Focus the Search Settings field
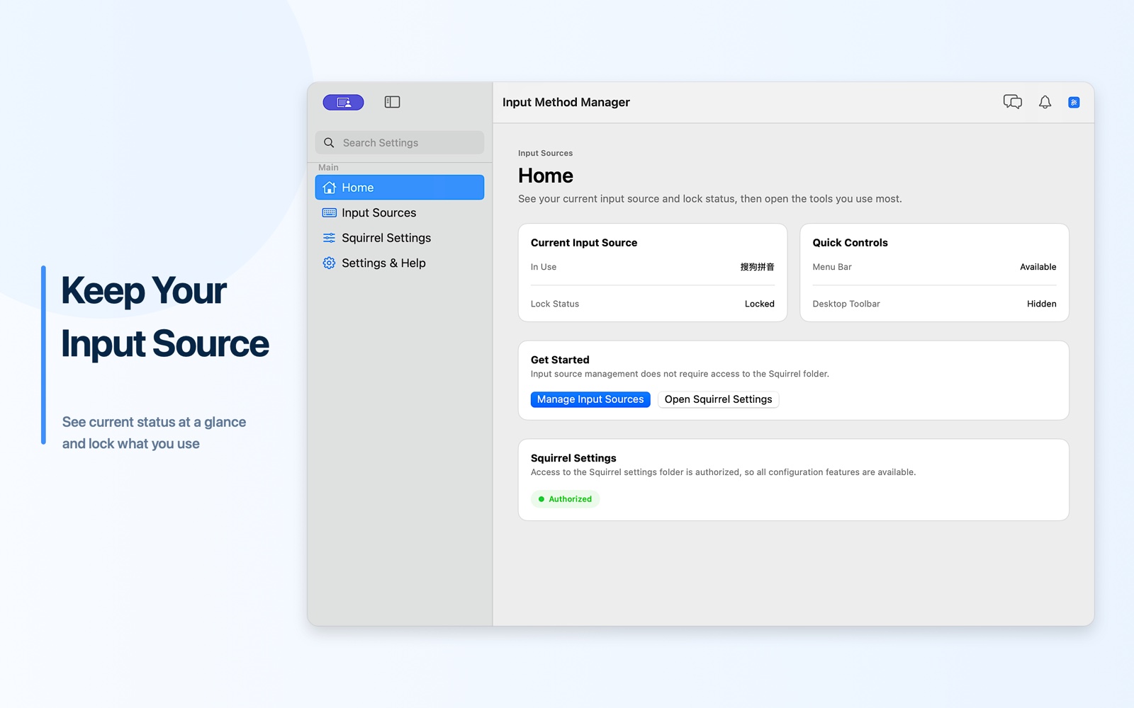 click(400, 143)
